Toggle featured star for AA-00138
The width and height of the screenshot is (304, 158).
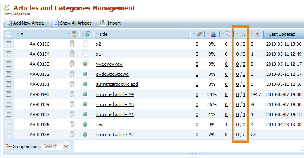[x=72, y=134]
